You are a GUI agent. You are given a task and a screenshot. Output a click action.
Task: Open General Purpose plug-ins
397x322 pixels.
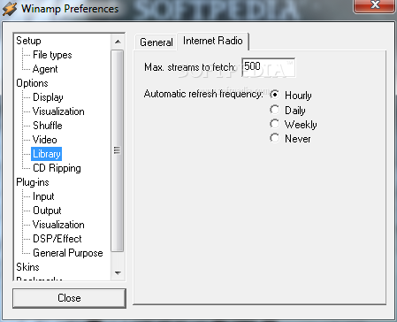pos(68,253)
